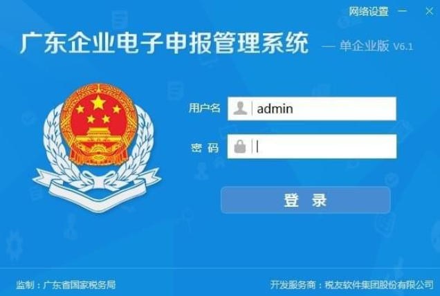The height and width of the screenshot is (296, 440).
Task: Click the user avatar icon beside admin
Action: [240, 109]
